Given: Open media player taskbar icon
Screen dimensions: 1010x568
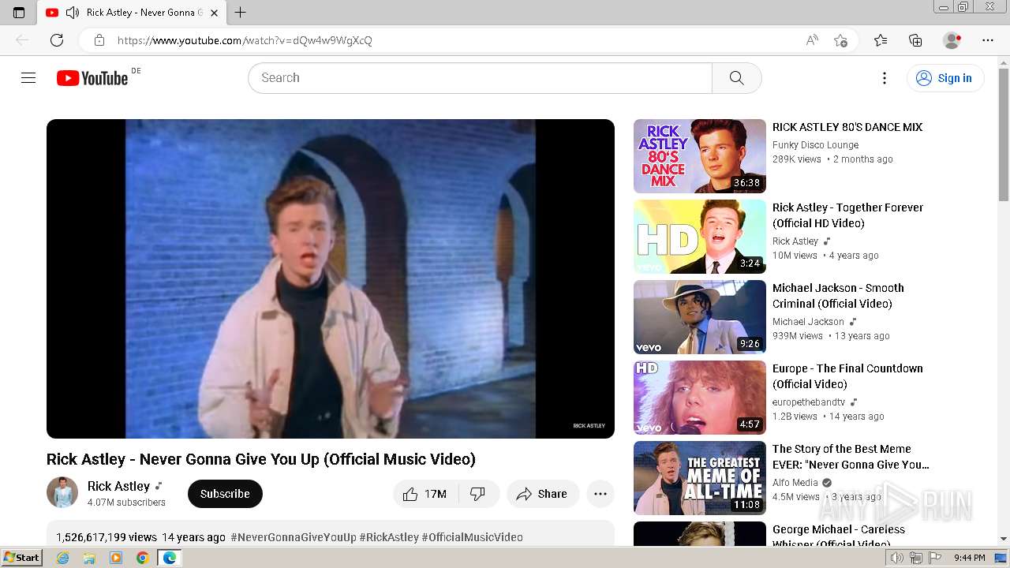Looking at the screenshot, I should point(116,558).
